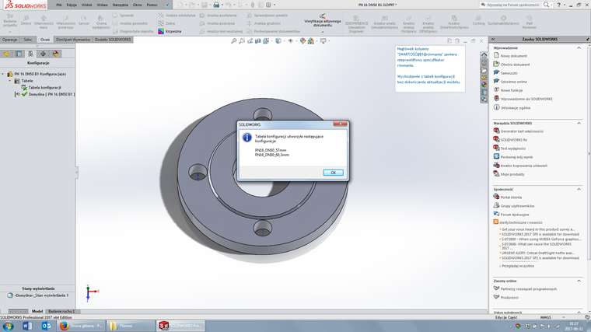
Task: Switch to the Operacje tab
Action: [x=9, y=39]
